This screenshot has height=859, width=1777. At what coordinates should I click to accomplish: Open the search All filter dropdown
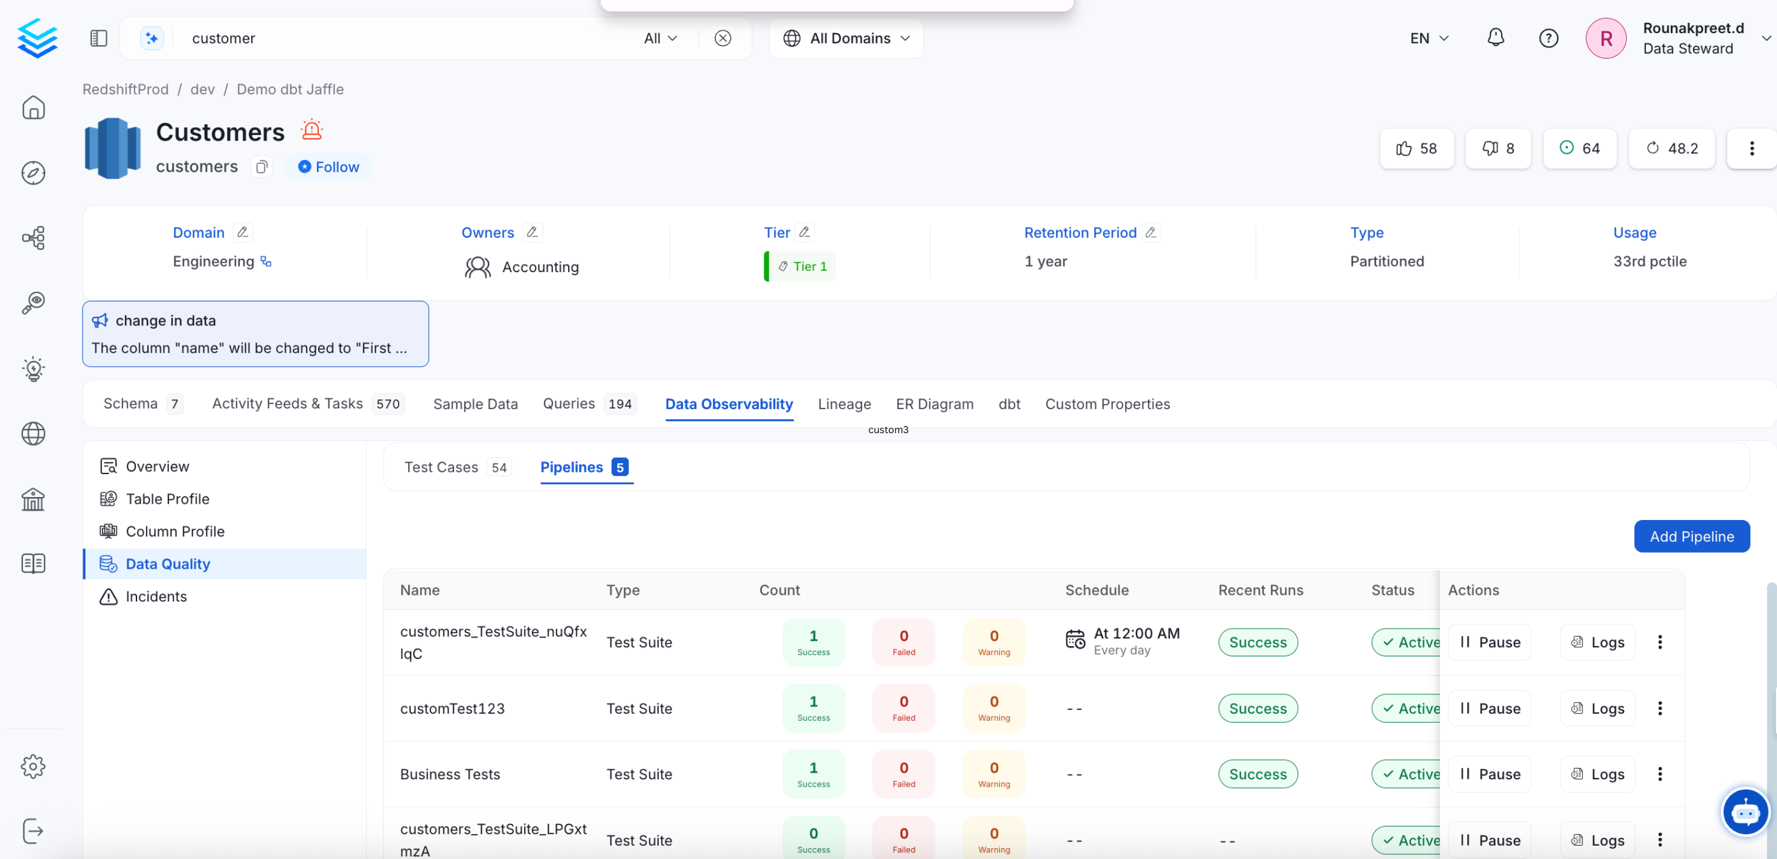point(660,38)
